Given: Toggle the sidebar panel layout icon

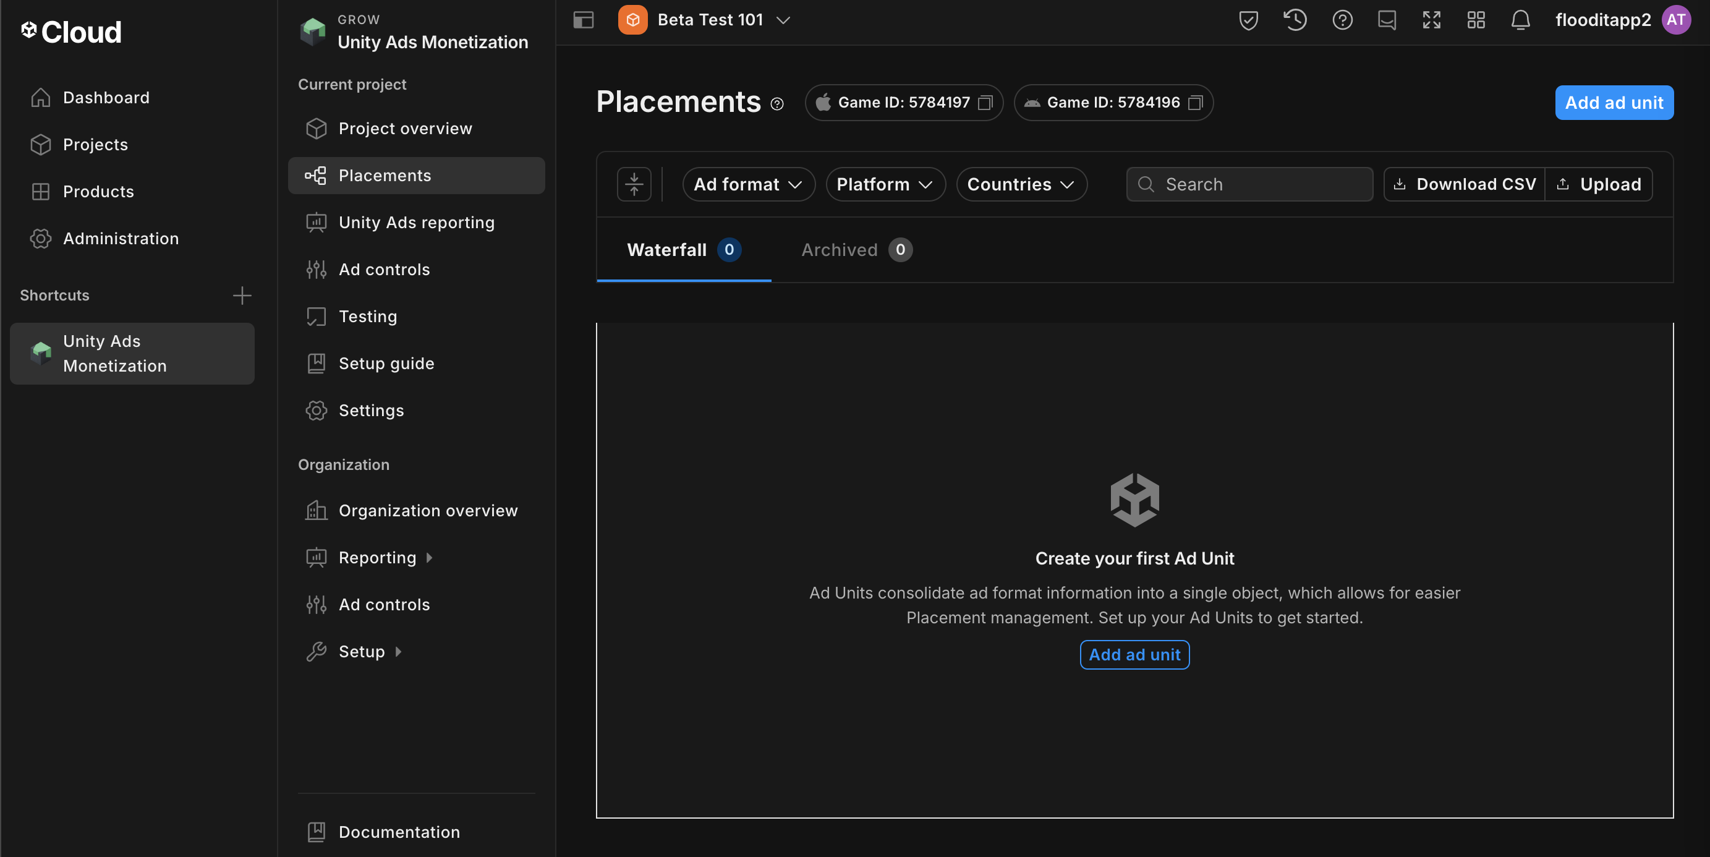Looking at the screenshot, I should (x=583, y=20).
